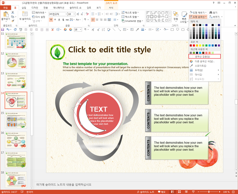The image size is (238, 194).
Task: Pick yellow in standard colors row
Action: tap(200, 45)
